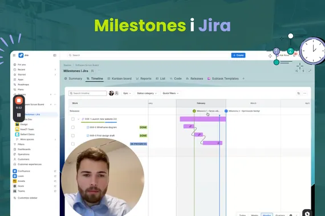Click the Search timeline field
325x216 pixels.
click(x=88, y=93)
